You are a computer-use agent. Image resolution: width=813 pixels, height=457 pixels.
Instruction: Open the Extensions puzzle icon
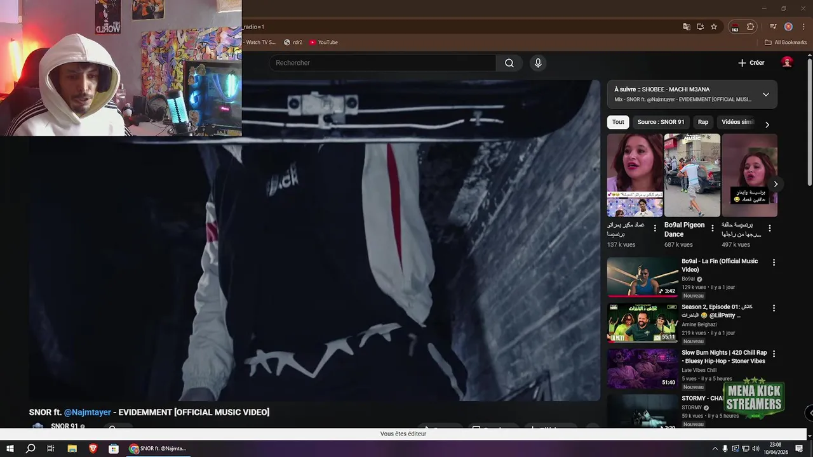tap(750, 27)
